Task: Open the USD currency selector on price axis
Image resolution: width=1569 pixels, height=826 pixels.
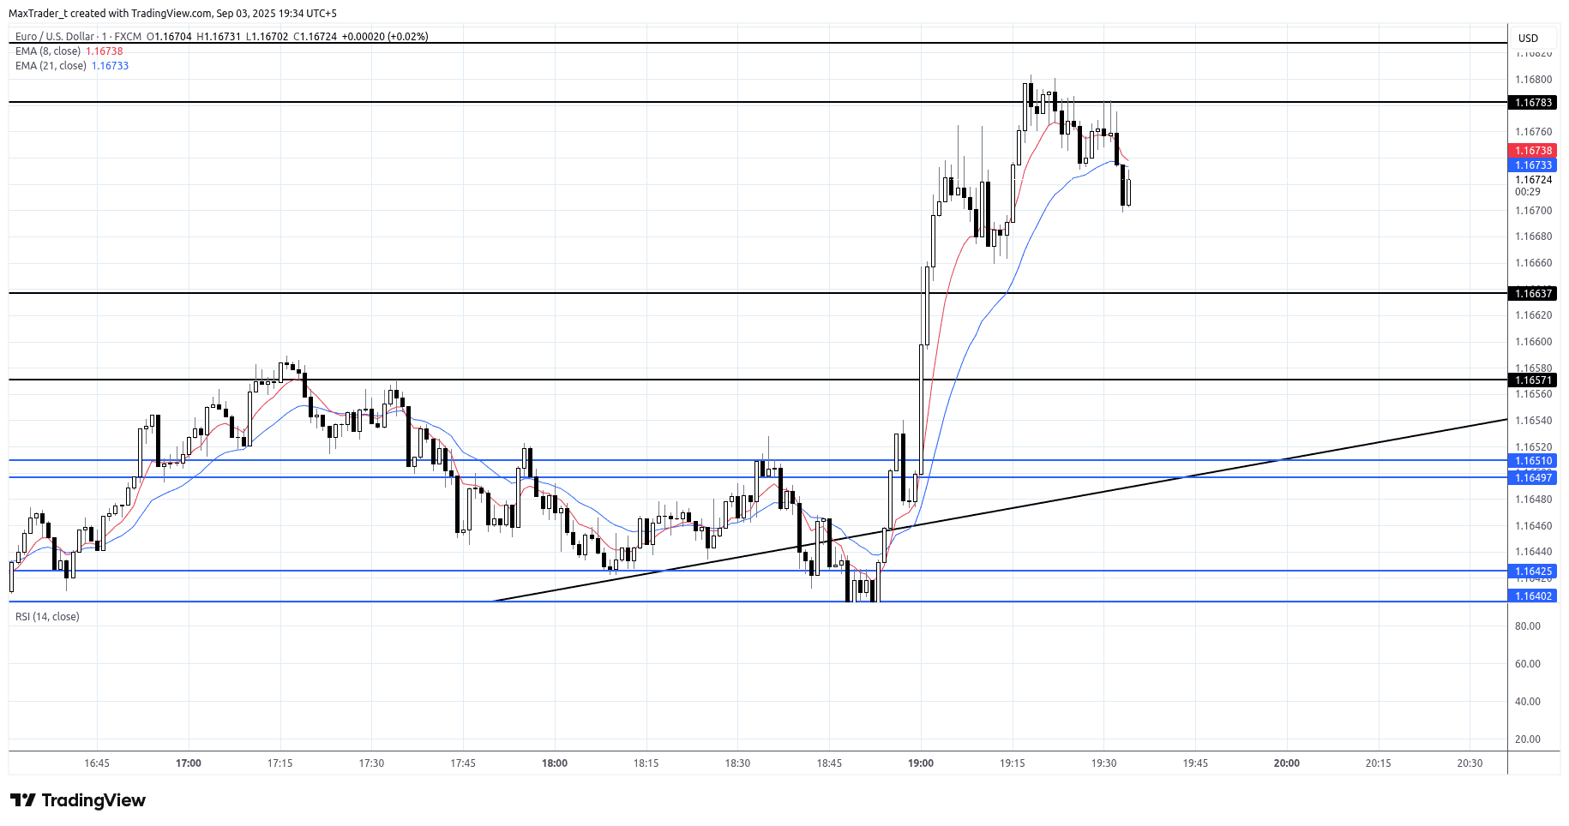Action: (x=1528, y=38)
